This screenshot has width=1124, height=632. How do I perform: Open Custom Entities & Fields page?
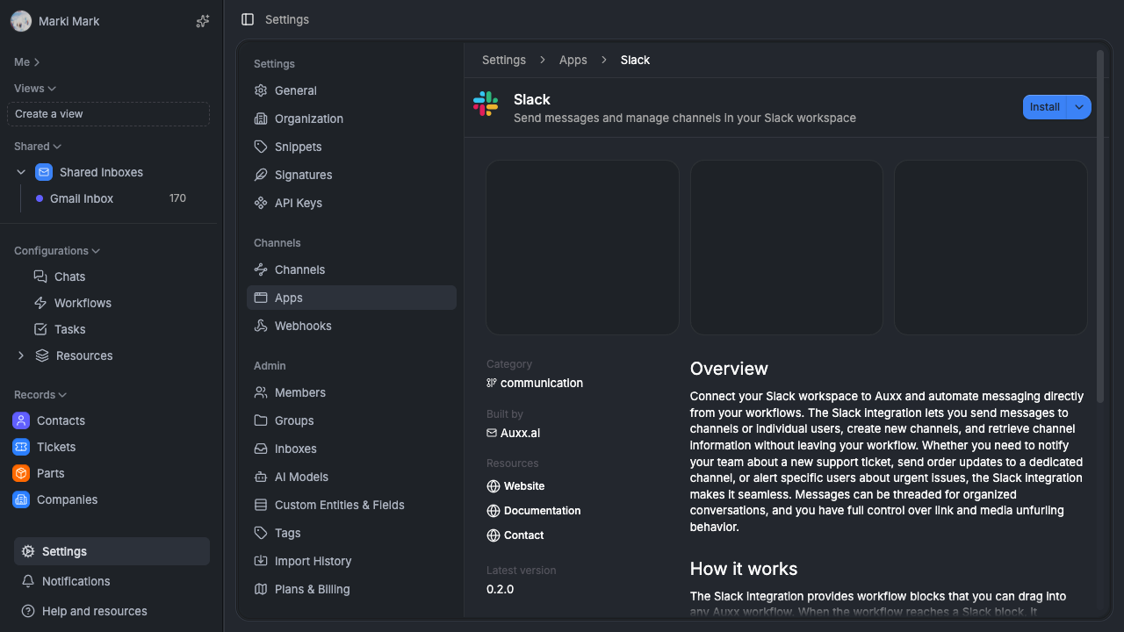pos(351,505)
